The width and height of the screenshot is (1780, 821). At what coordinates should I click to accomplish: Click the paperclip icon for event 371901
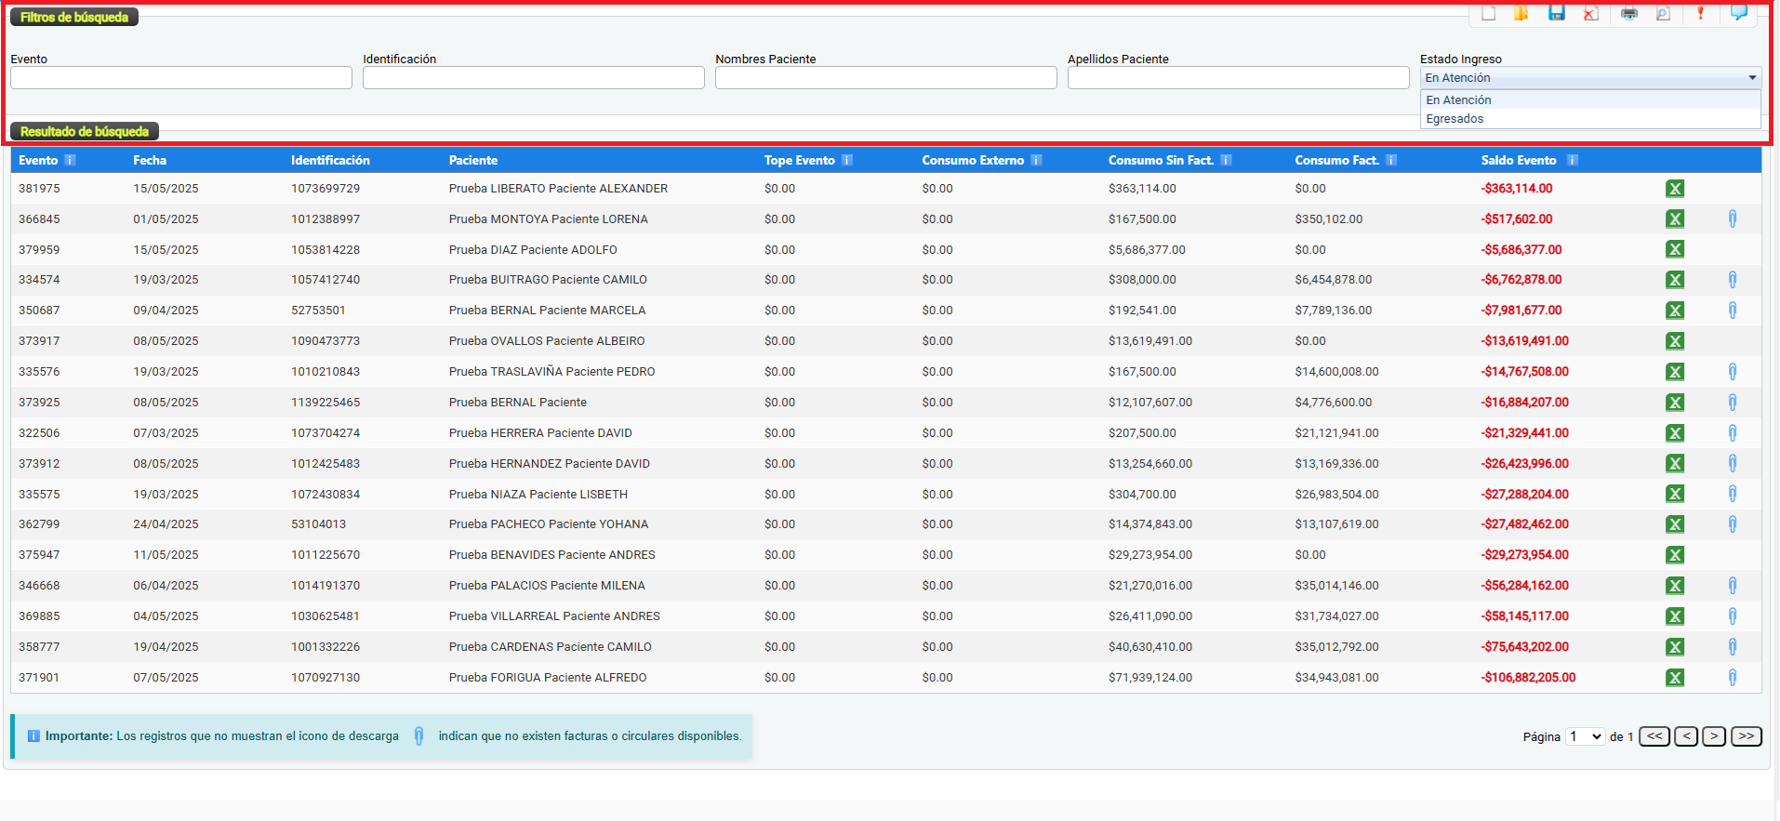tap(1733, 678)
